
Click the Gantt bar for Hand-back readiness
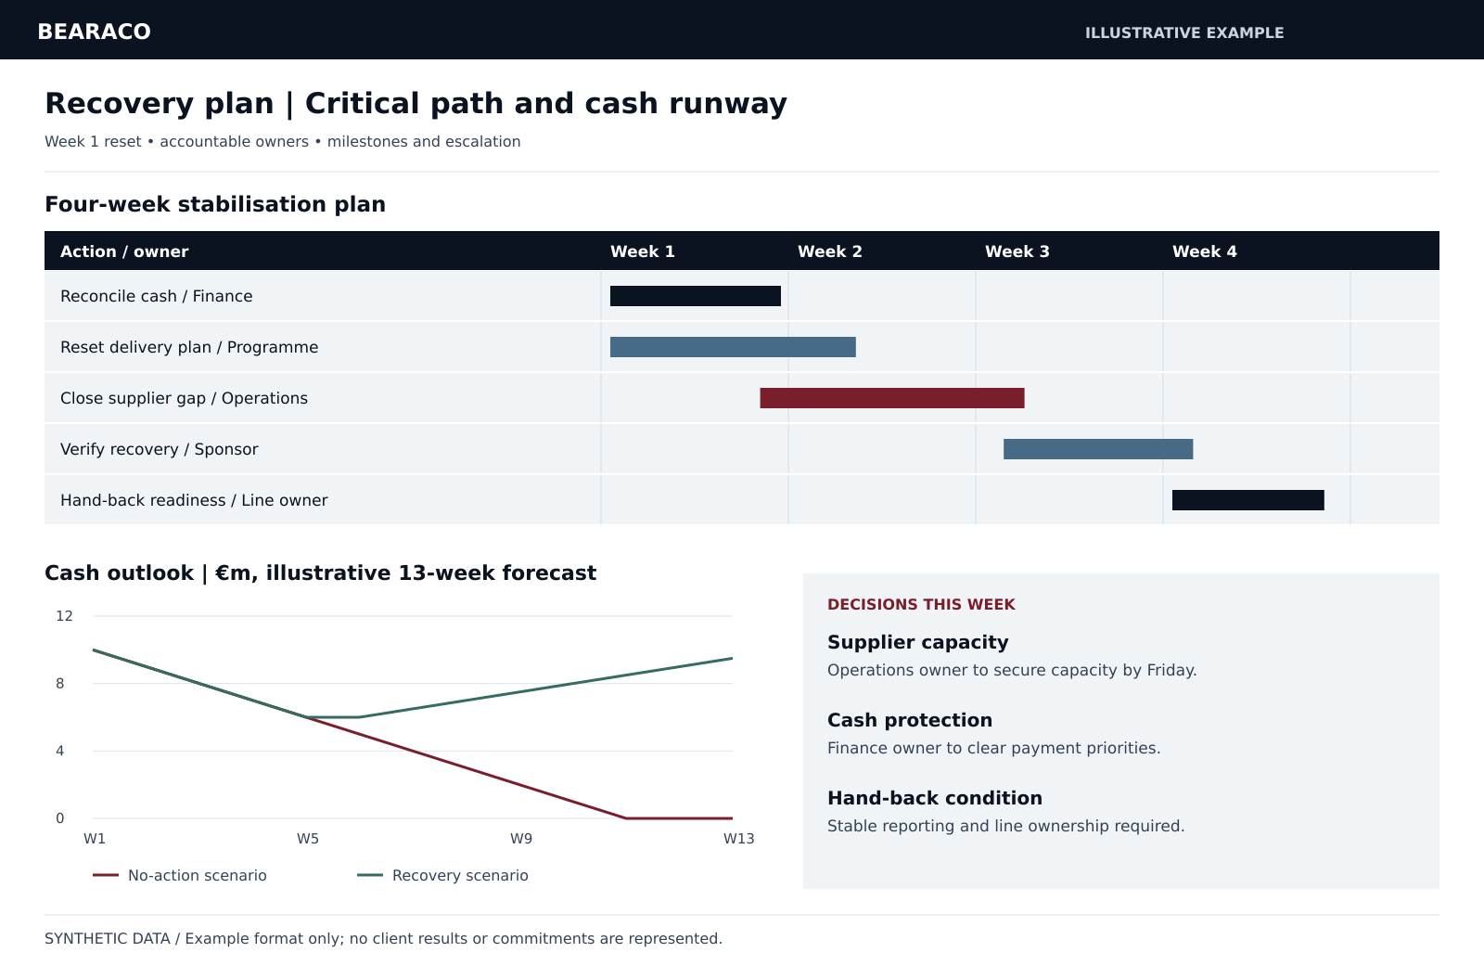click(1248, 500)
